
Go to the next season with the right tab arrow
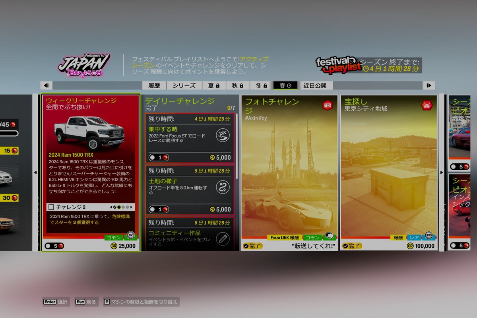click(x=429, y=85)
